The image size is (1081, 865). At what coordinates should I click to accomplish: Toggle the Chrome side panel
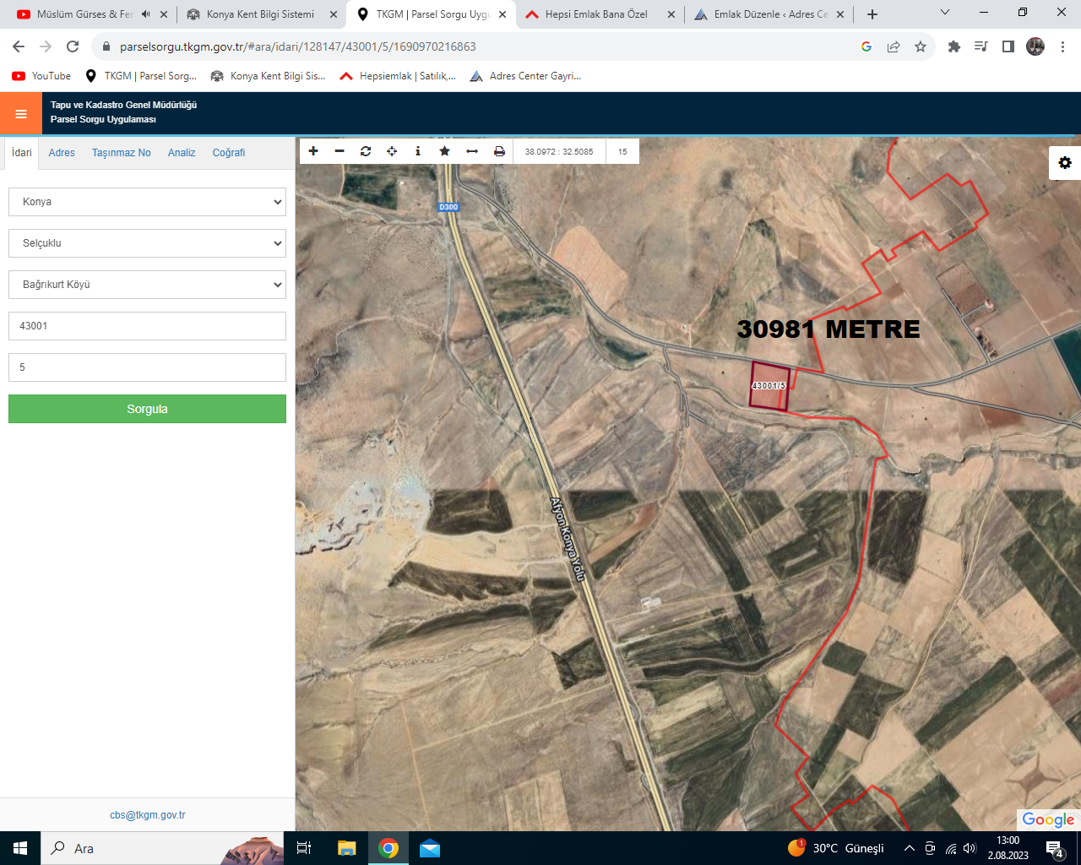pyautogui.click(x=1008, y=46)
